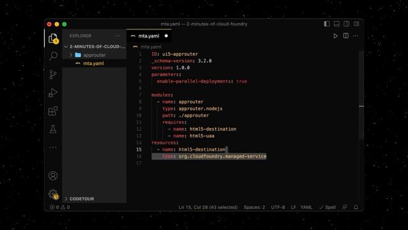Click 'org.cloudfoundry.managed-service' value
Screen dimensions: 408x230
tap(222, 156)
